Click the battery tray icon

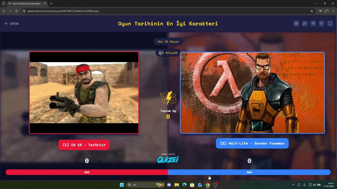click(x=319, y=185)
